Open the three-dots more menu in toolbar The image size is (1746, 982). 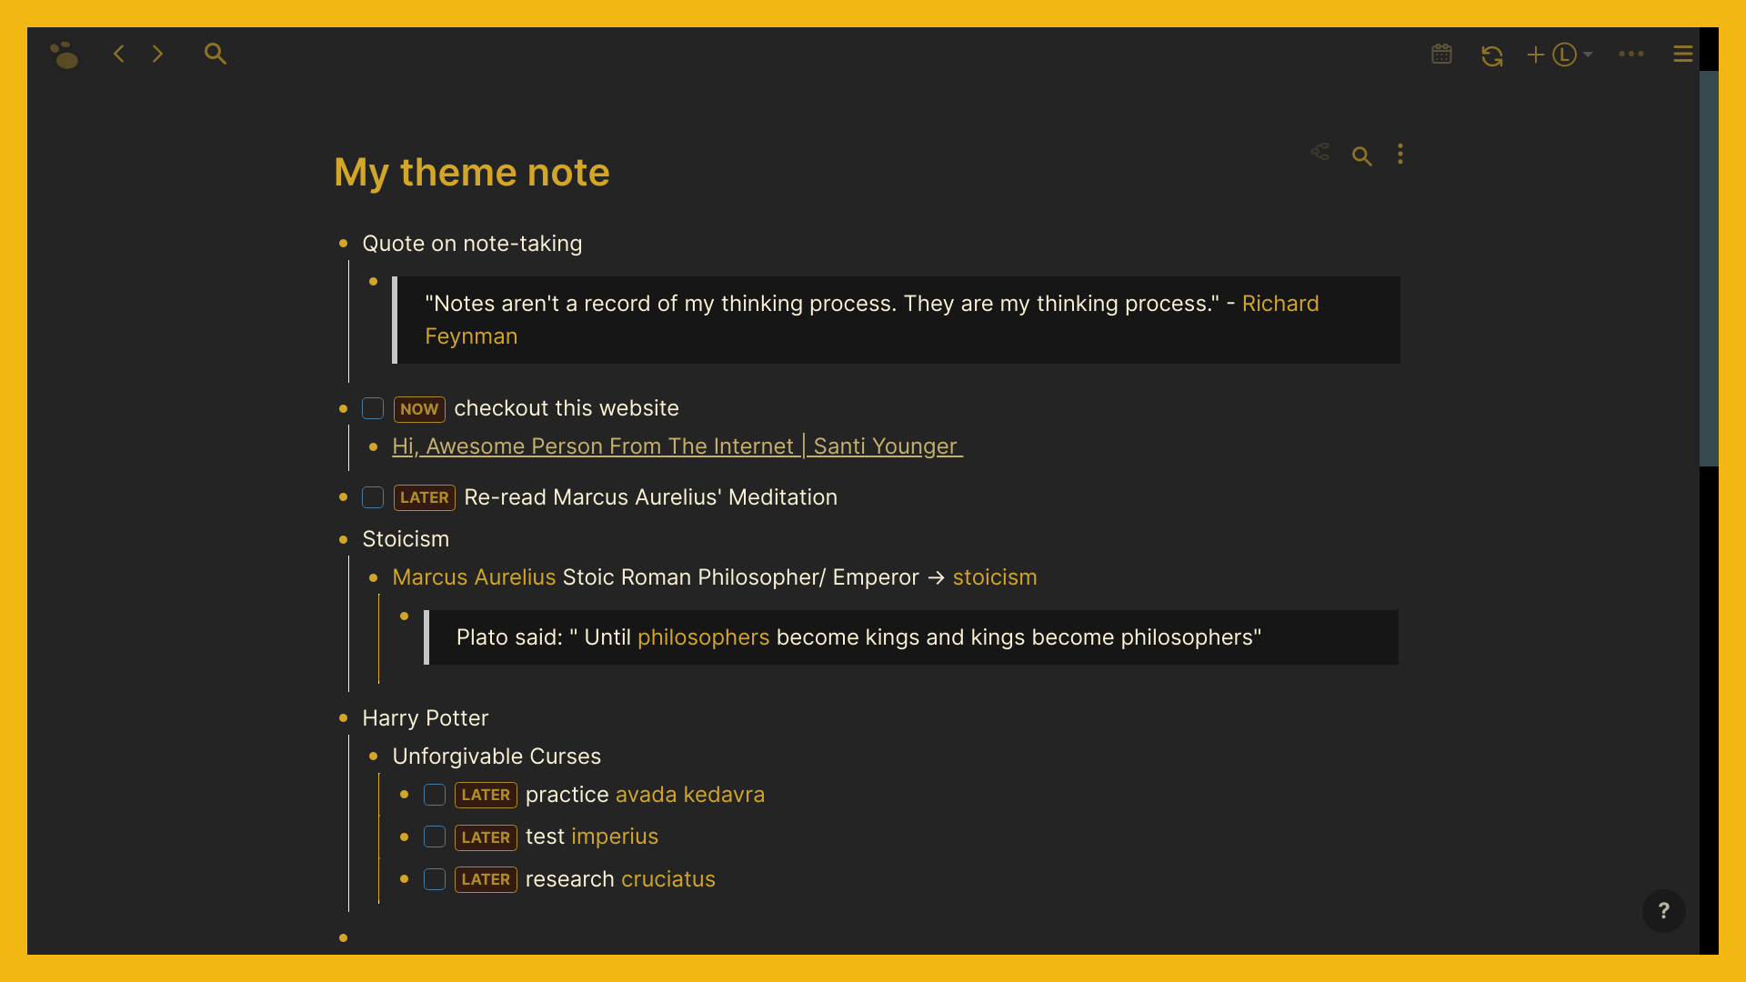(1631, 55)
